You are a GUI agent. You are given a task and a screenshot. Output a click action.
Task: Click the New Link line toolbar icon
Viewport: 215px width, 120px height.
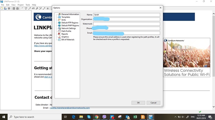coord(22,8)
